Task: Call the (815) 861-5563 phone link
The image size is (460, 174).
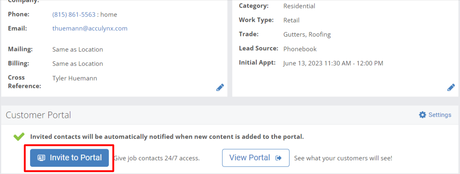Action: click(x=74, y=15)
